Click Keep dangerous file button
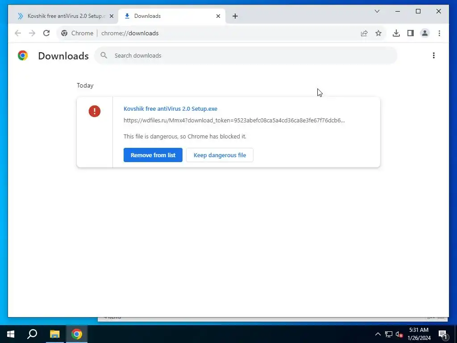The width and height of the screenshot is (457, 343). [220, 155]
